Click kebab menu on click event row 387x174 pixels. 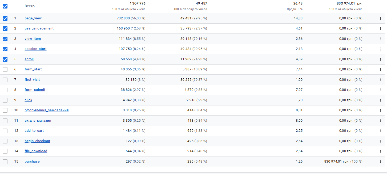(380, 100)
